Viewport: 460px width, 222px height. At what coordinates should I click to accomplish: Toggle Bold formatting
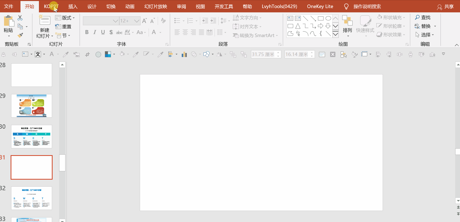(x=87, y=32)
